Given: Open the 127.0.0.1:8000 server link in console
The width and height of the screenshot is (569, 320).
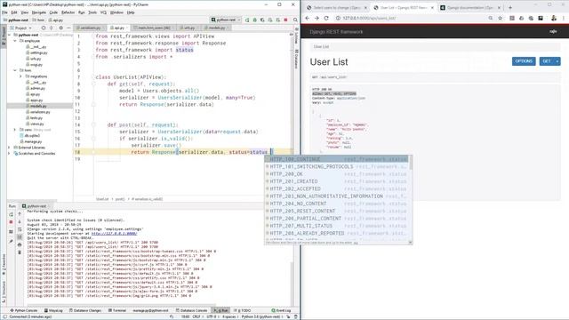Looking at the screenshot, I should coord(115,234).
